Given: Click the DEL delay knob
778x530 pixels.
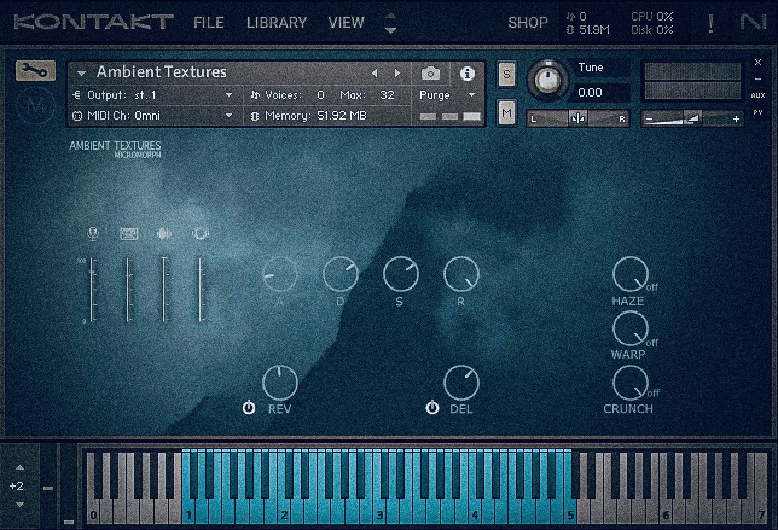Looking at the screenshot, I should (461, 383).
